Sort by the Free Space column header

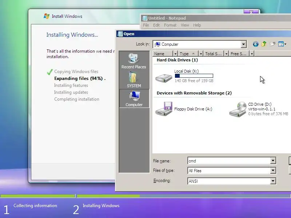click(x=239, y=54)
